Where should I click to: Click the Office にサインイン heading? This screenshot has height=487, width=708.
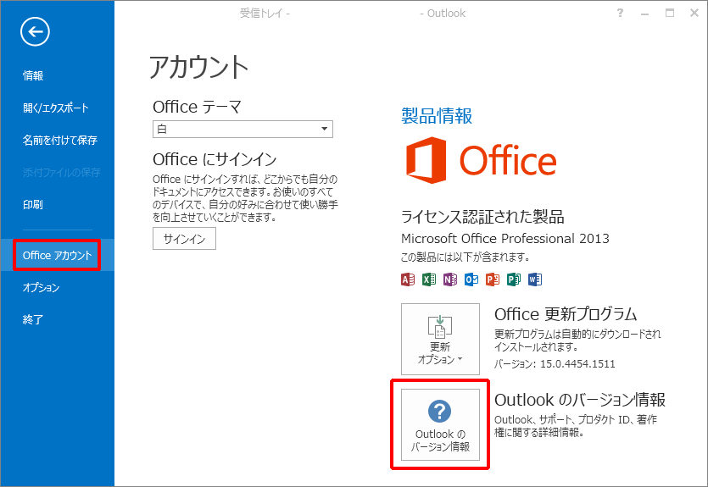pos(215,159)
